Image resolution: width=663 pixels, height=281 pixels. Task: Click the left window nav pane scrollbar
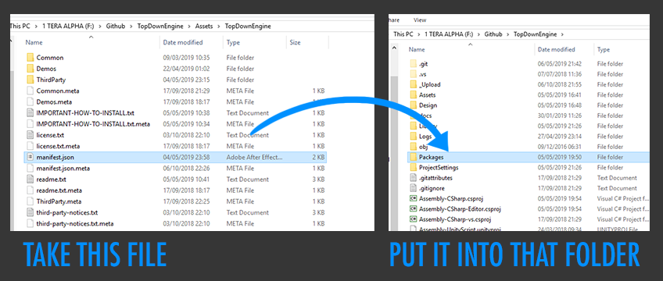pyautogui.click(x=13, y=151)
